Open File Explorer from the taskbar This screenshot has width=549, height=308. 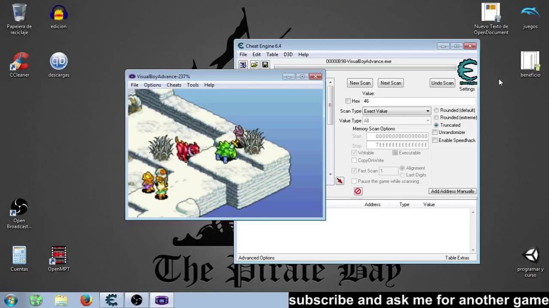pyautogui.click(x=61, y=300)
